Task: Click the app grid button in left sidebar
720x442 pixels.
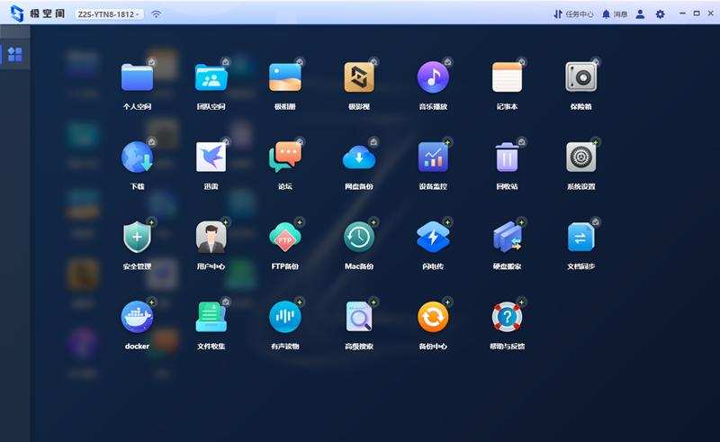Action: (14, 54)
